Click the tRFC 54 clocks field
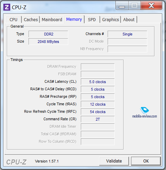This screenshot has width=166, height=170. [x=98, y=112]
